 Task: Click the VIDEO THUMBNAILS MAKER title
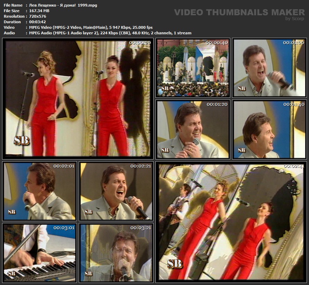239,12
